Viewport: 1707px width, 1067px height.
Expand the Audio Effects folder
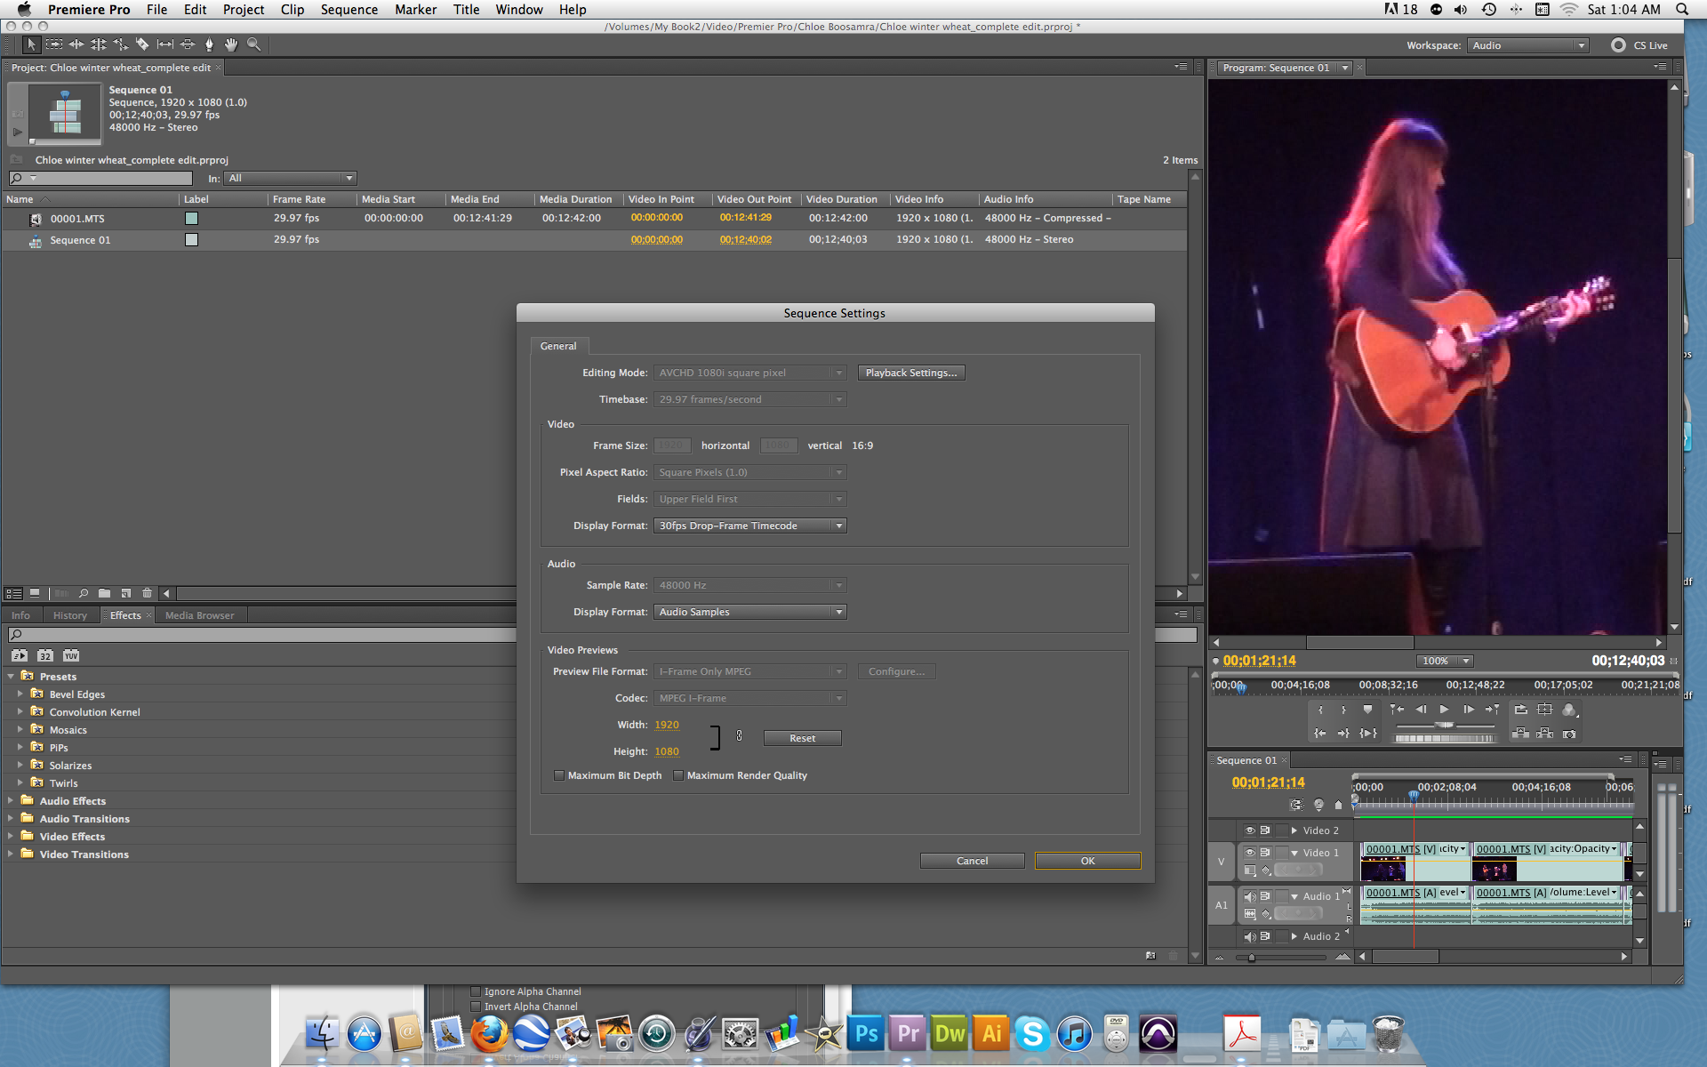click(11, 800)
